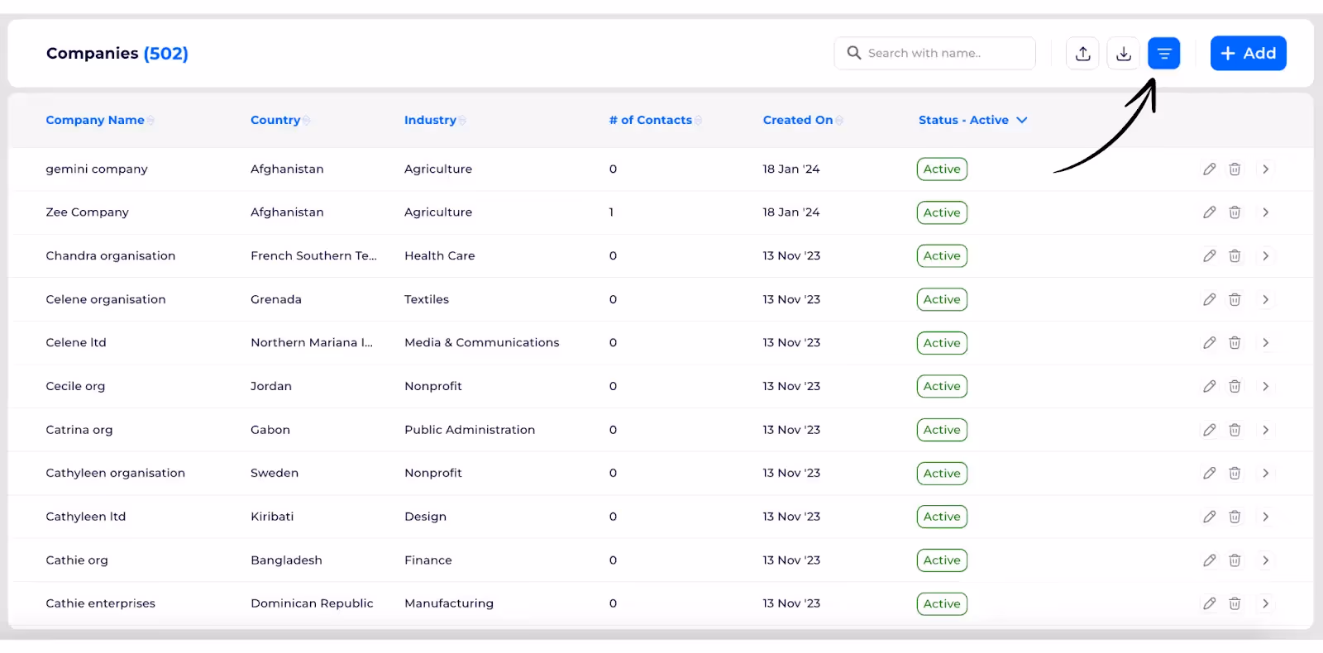Click pencil icon for Celene ltd

click(x=1209, y=342)
